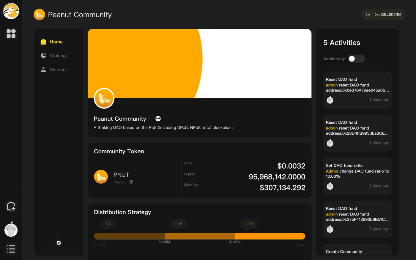Viewport: 416px width, 260px height.
Task: Open the acorn user avatar in the sidebar
Action: [x=11, y=229]
